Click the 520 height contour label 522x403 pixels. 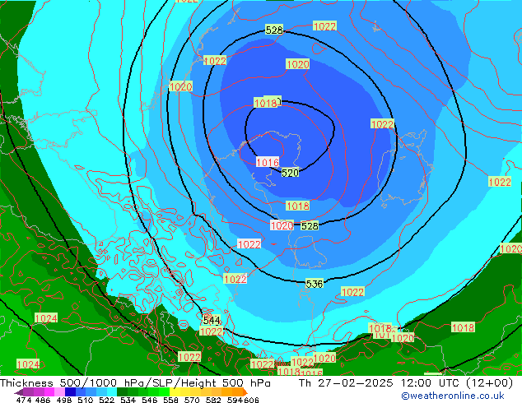[290, 173]
